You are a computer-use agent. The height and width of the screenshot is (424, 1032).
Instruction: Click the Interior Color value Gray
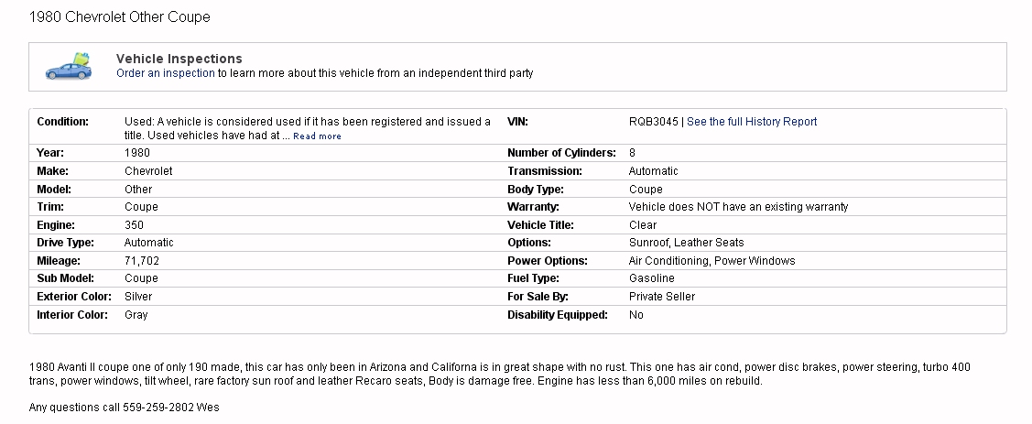pos(136,315)
